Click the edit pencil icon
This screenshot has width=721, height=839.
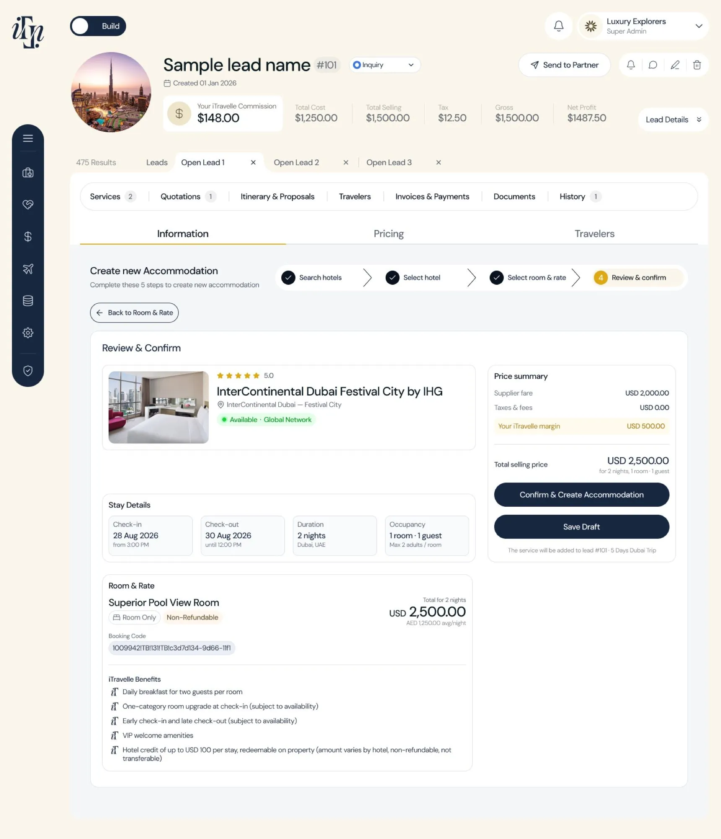[675, 65]
